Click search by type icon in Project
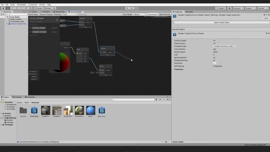Image resolution: width=270 pixels, height=152 pixels. (157, 100)
